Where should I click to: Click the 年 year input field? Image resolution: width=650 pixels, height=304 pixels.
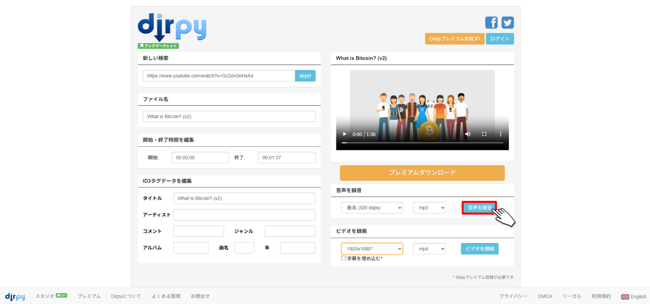(x=298, y=248)
